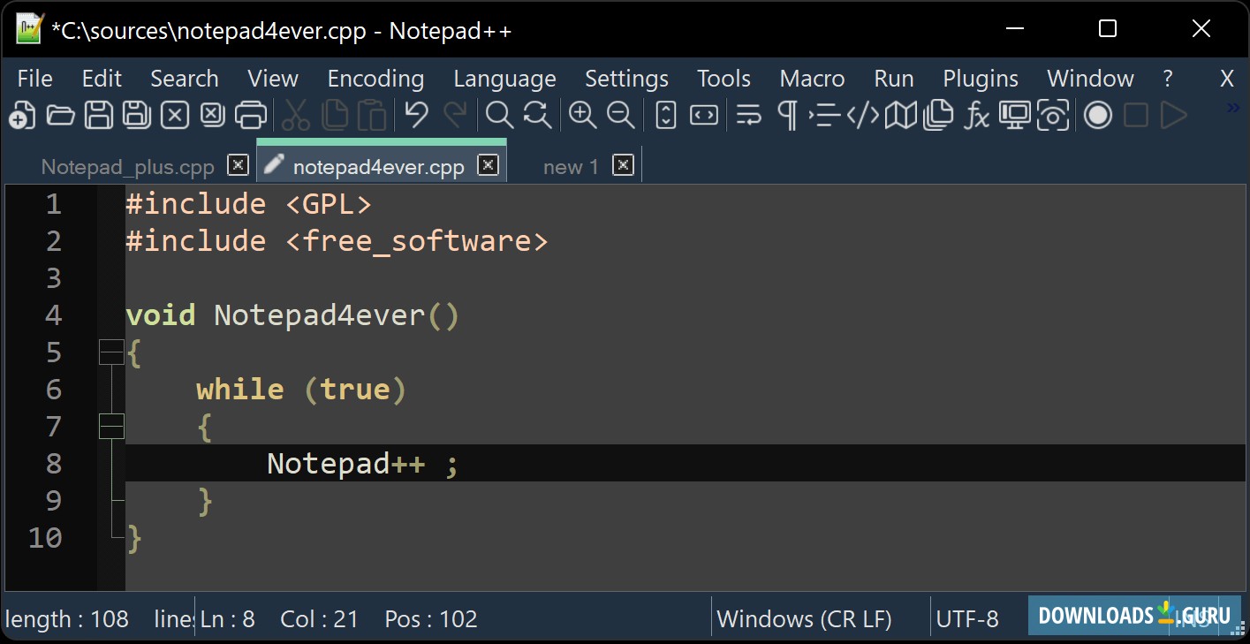
Task: Click the Play macro triangle icon
Action: (1174, 116)
